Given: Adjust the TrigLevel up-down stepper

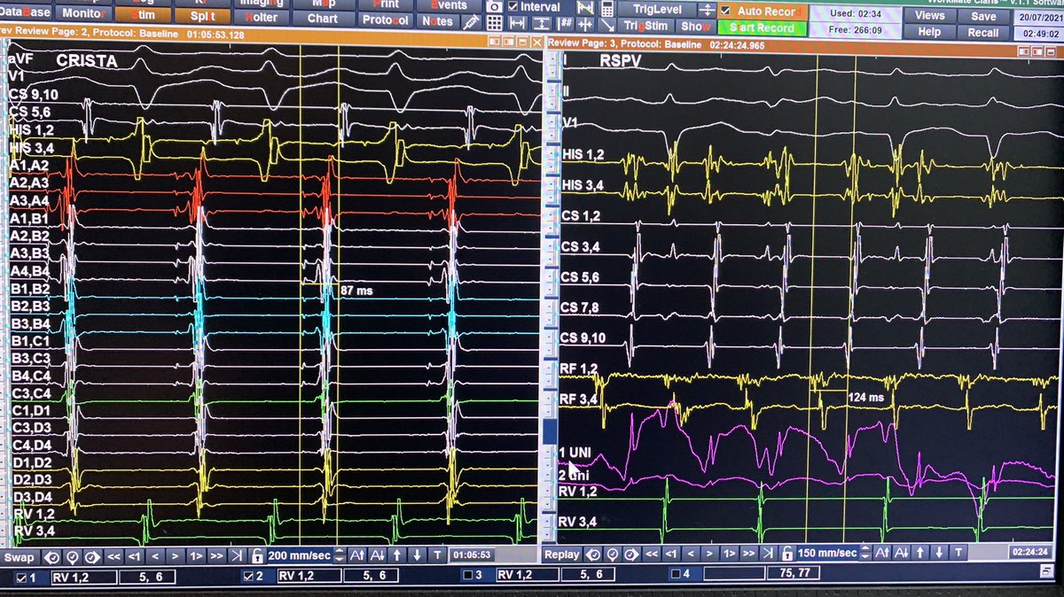Looking at the screenshot, I should click(x=707, y=9).
